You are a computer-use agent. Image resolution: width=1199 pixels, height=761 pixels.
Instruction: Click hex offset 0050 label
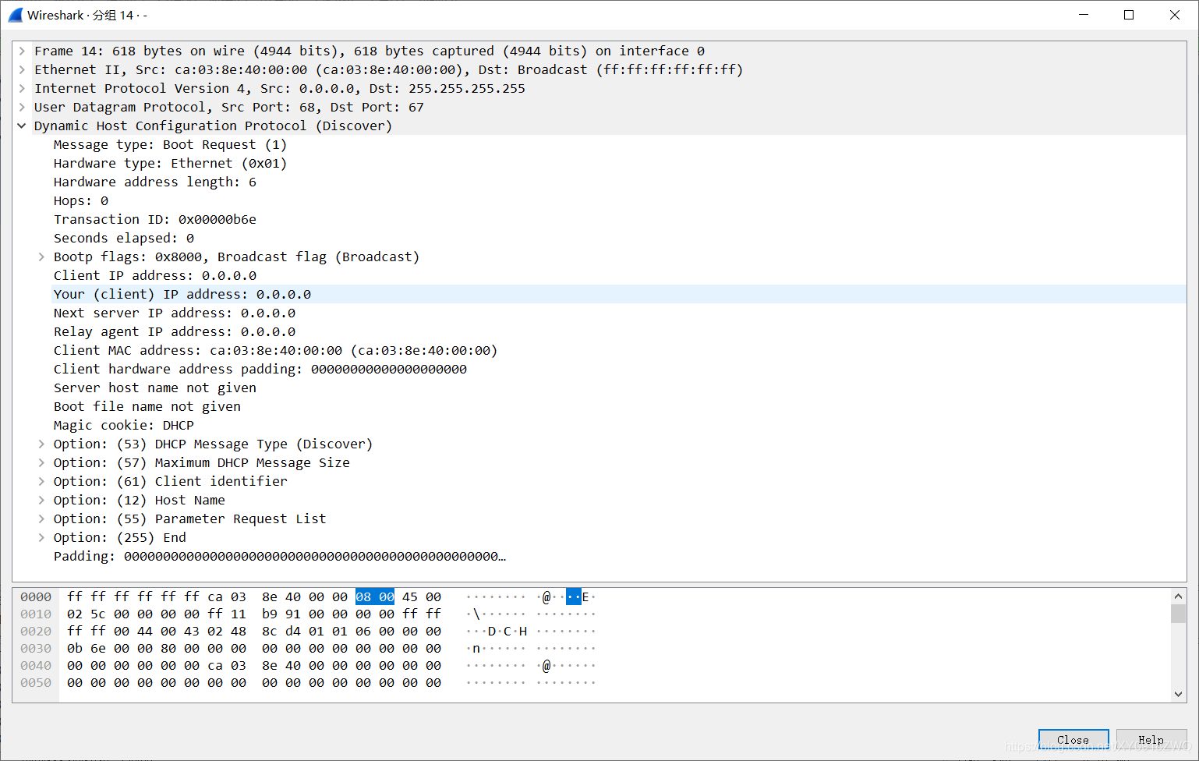(x=36, y=682)
